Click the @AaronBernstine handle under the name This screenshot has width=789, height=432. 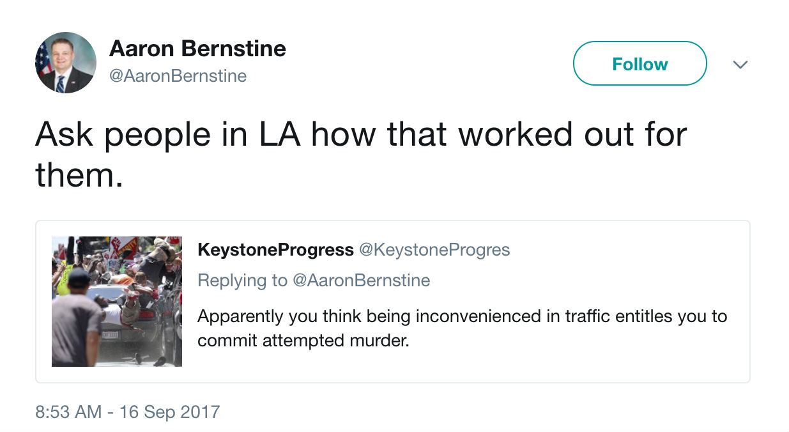(x=178, y=76)
